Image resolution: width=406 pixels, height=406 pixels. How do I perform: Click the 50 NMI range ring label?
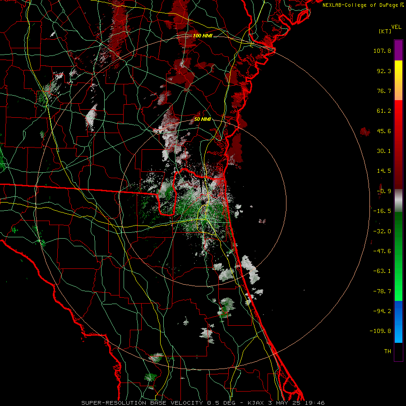203,120
